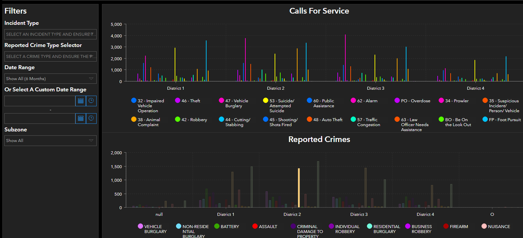Click the Filters panel heading
The width and height of the screenshot is (523, 238).
pyautogui.click(x=16, y=11)
